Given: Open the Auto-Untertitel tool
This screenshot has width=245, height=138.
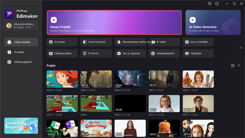Looking at the screenshot, I should pos(198,42).
